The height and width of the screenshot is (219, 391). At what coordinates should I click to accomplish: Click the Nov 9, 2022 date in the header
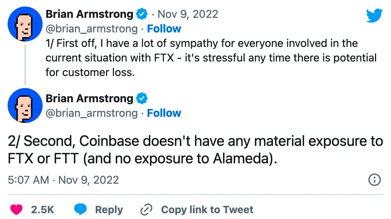(x=187, y=15)
